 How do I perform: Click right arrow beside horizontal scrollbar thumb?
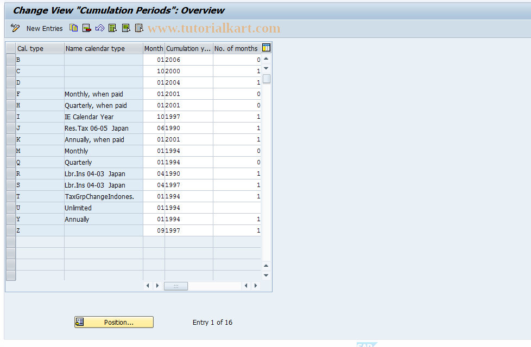[x=157, y=286]
